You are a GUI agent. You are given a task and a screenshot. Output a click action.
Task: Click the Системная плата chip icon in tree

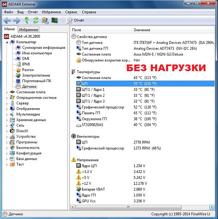point(12,92)
